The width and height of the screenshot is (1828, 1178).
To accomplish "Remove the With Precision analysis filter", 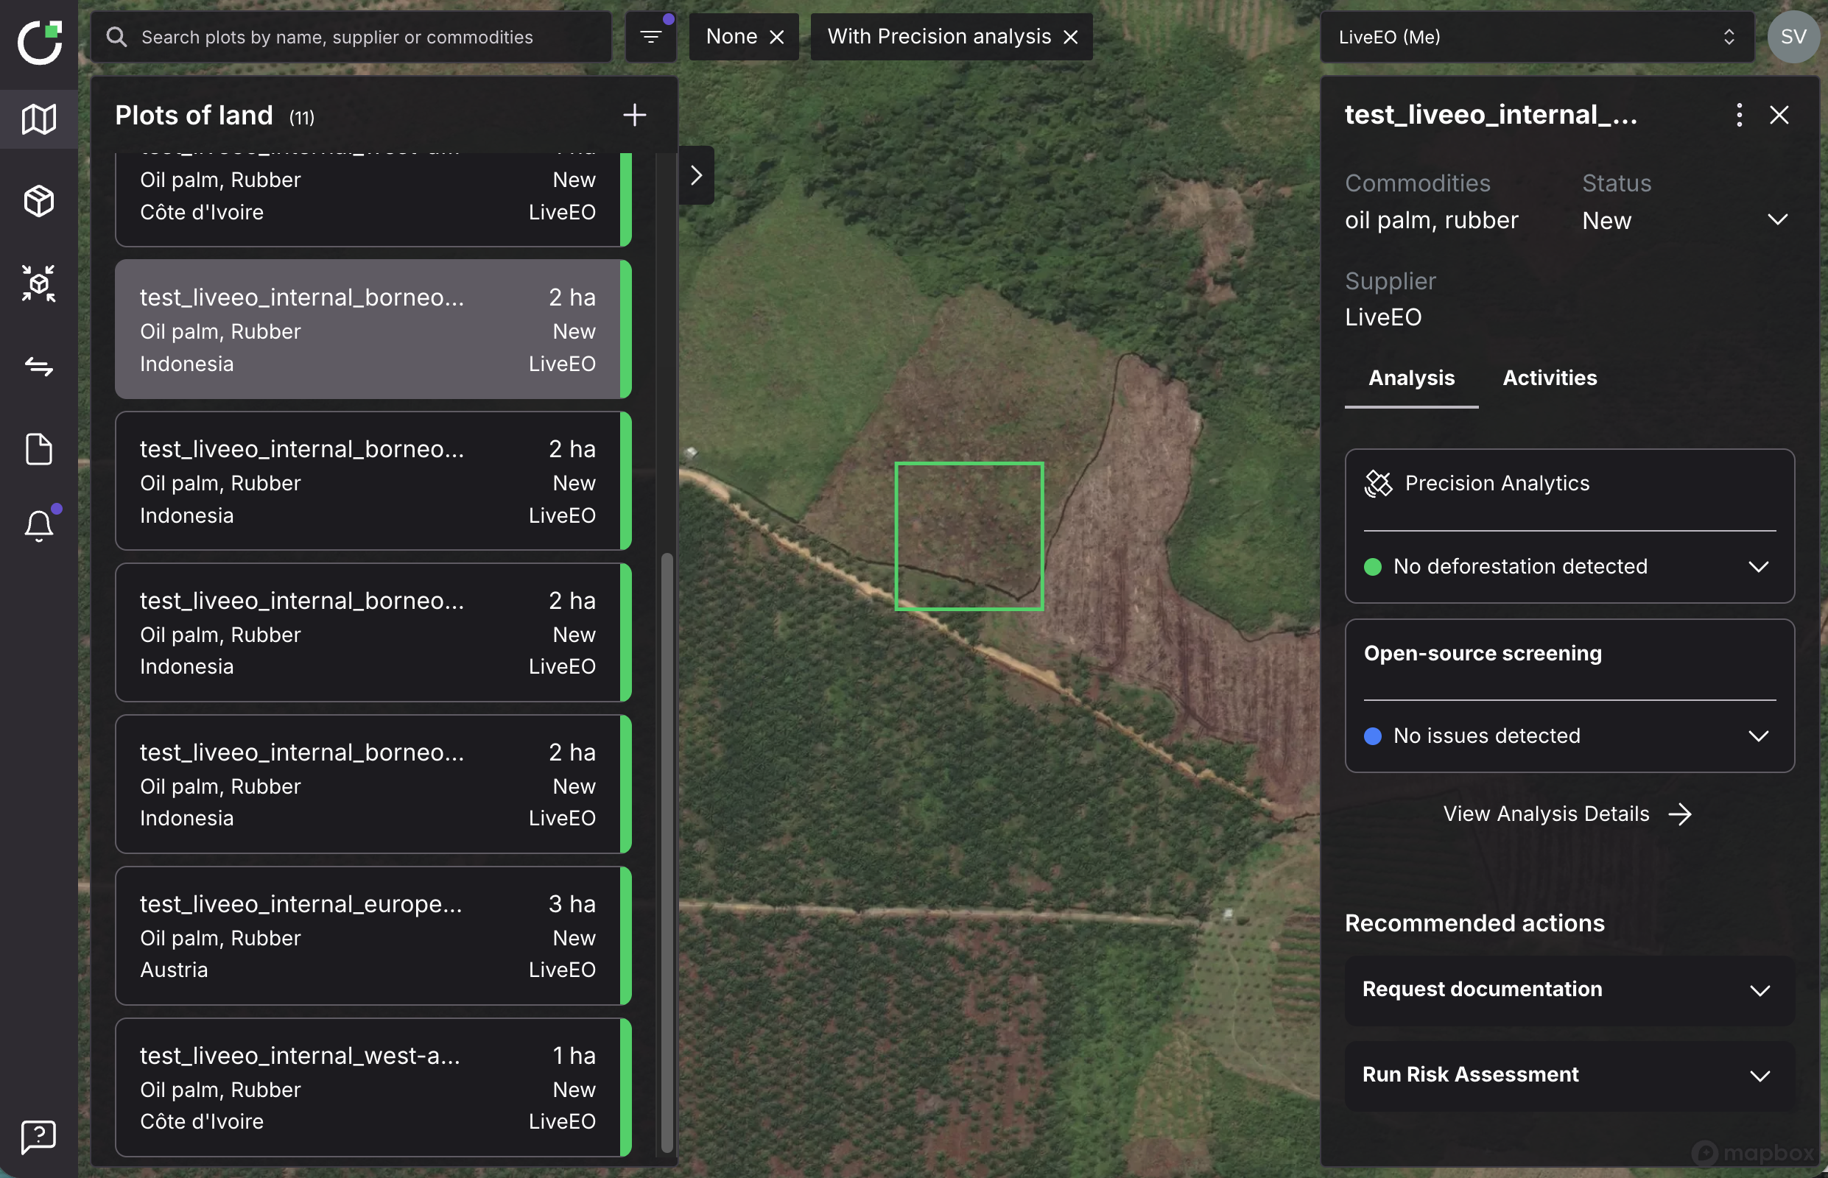I will click(x=1070, y=37).
